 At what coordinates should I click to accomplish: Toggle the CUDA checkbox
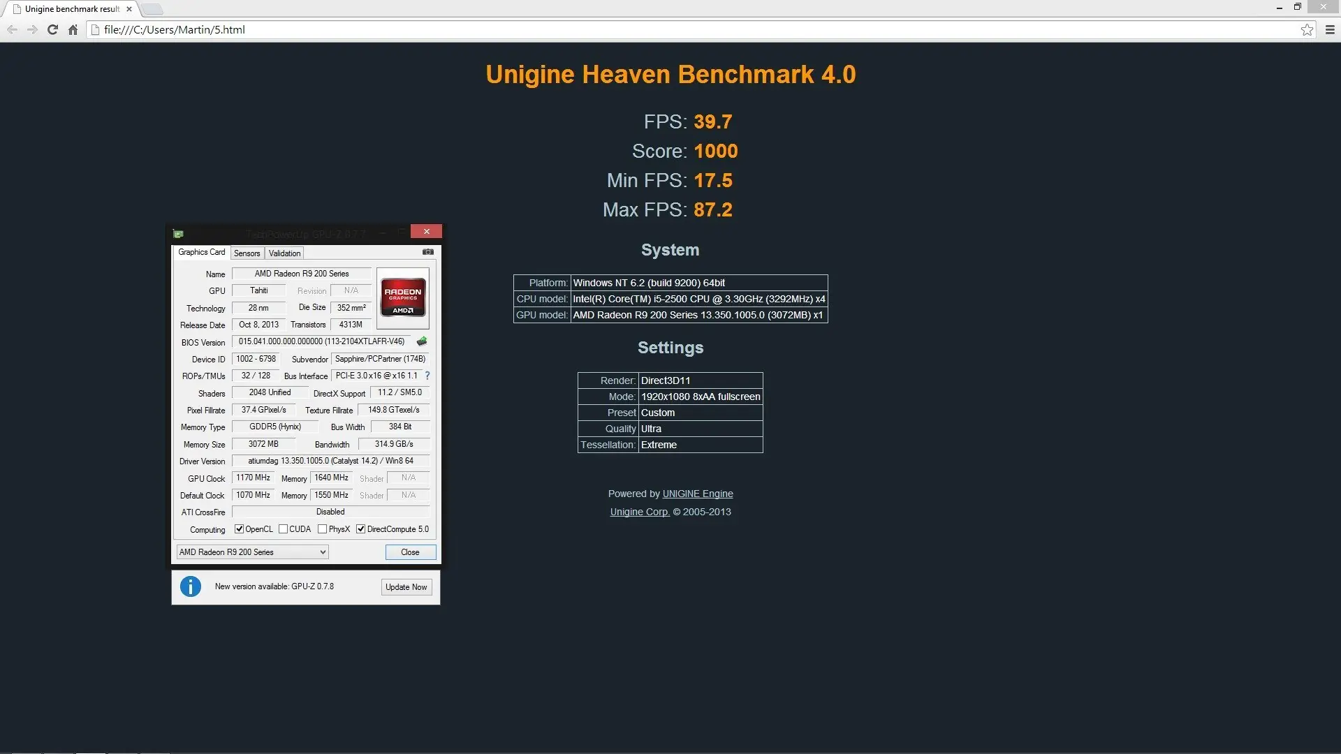point(283,529)
